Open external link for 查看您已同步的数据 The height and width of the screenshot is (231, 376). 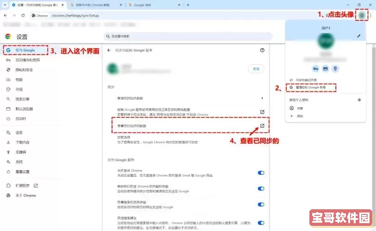tap(262, 126)
